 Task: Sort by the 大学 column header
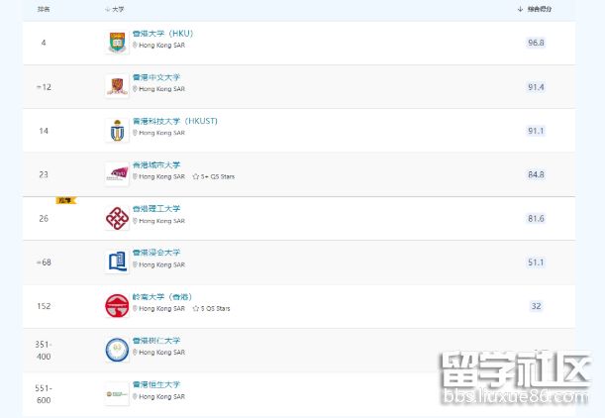[x=115, y=9]
